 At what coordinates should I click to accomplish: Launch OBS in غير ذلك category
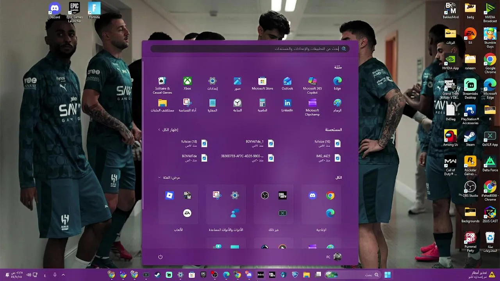(265, 196)
